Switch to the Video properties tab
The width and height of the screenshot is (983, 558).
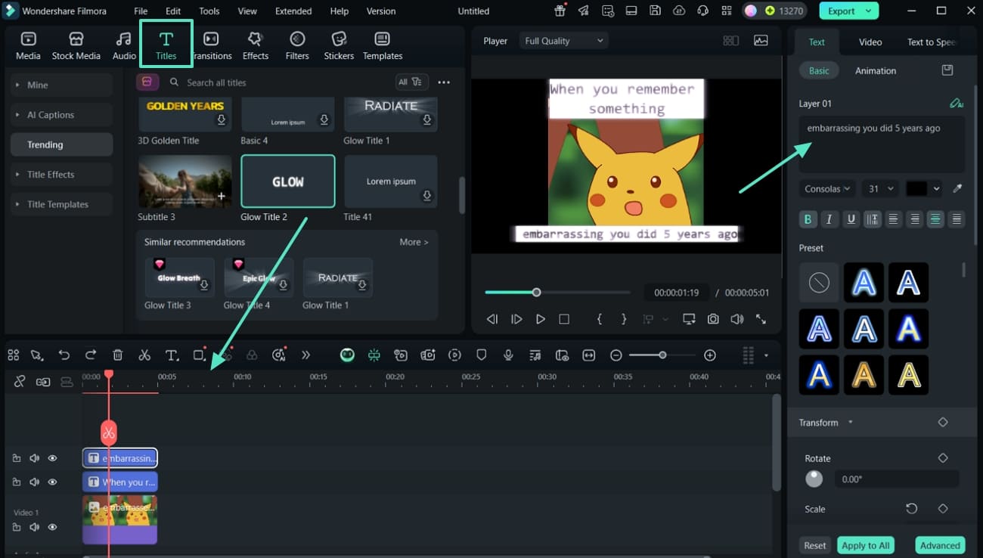pos(870,42)
